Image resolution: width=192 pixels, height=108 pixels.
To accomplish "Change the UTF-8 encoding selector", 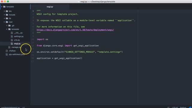I will (x=175, y=107).
